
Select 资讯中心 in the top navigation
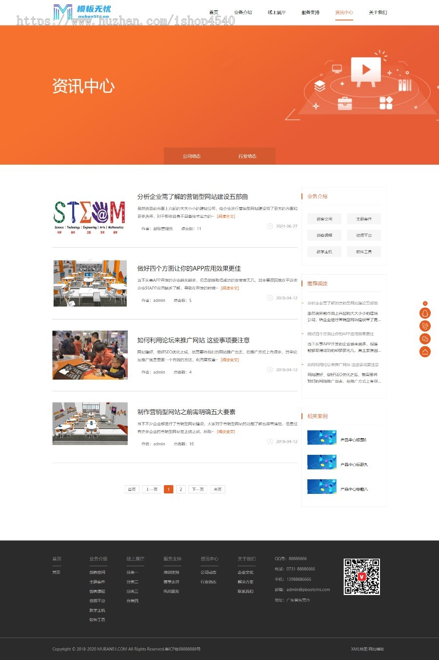click(x=344, y=13)
